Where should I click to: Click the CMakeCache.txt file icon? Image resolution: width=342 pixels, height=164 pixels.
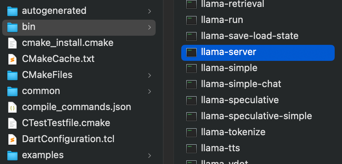12,59
